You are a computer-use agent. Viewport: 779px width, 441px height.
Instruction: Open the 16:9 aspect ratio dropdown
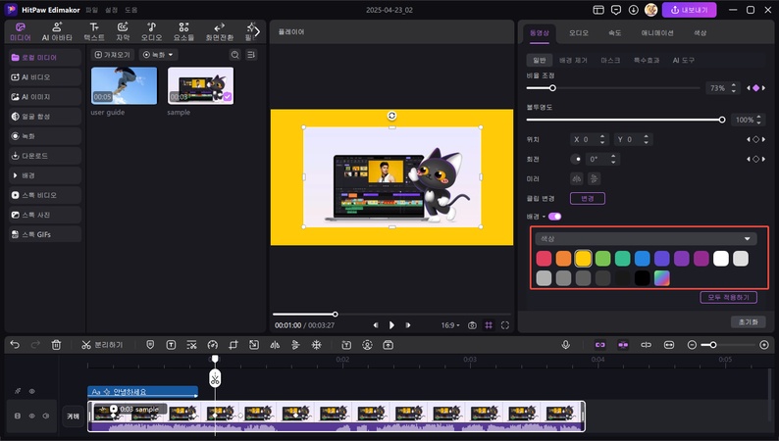pos(450,325)
